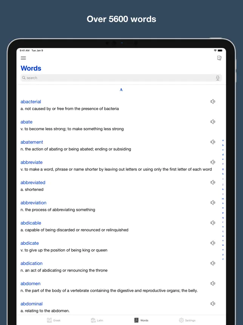Play pronunciation for abacterial

[213, 102]
